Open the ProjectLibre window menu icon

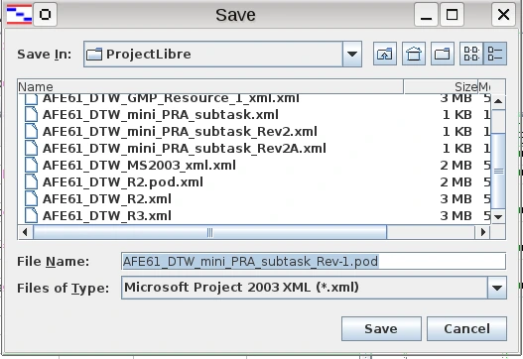[x=19, y=15]
